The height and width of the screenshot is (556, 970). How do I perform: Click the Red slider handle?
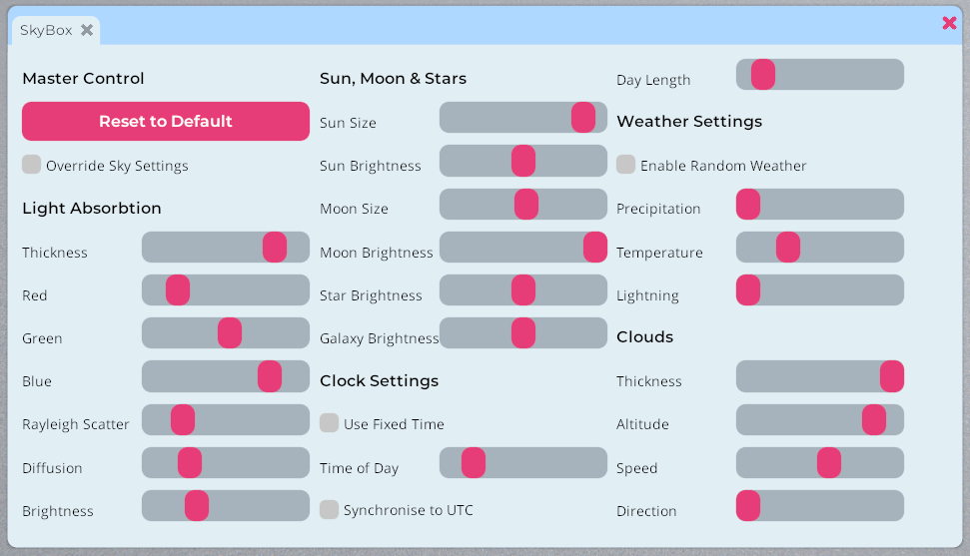coord(178,290)
